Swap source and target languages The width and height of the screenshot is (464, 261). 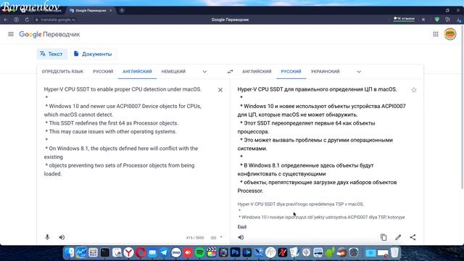[x=230, y=72]
